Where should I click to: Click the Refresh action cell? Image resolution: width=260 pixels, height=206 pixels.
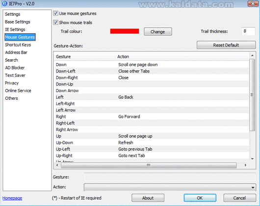pyautogui.click(x=126, y=142)
